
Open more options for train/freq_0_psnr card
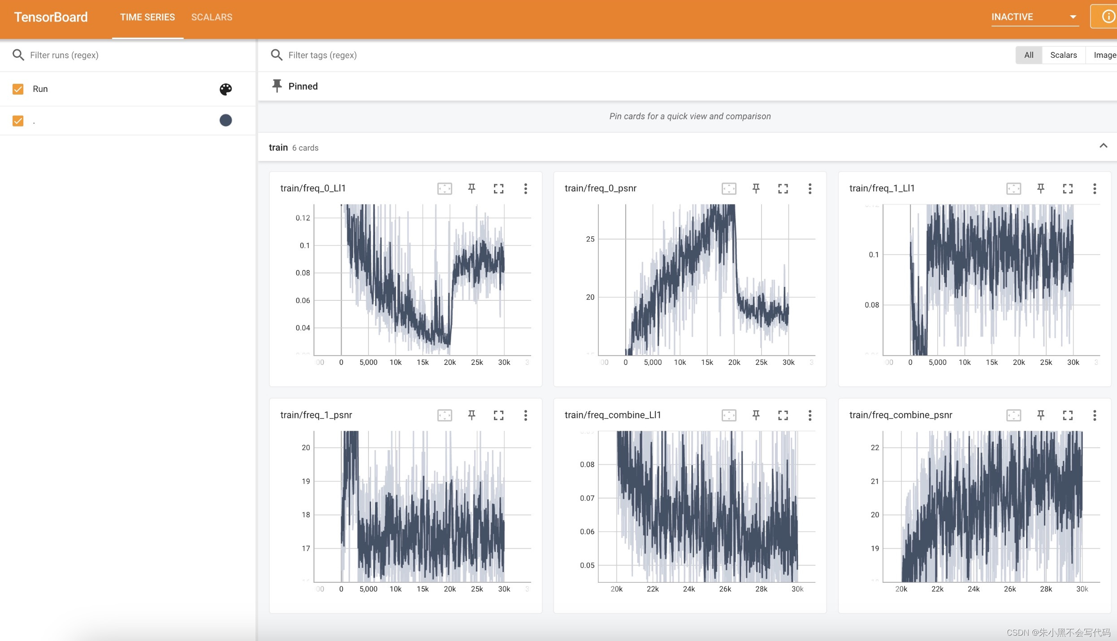coord(810,188)
